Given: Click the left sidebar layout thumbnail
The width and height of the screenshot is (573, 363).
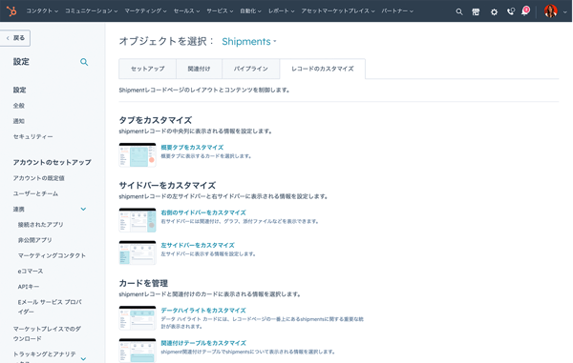Looking at the screenshot, I should click(x=138, y=252).
